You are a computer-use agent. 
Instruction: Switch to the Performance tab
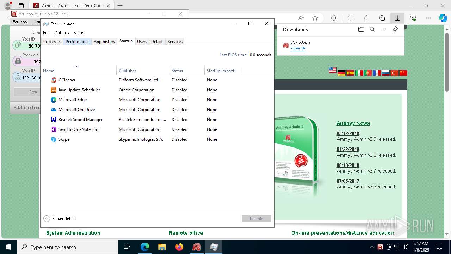(78, 42)
